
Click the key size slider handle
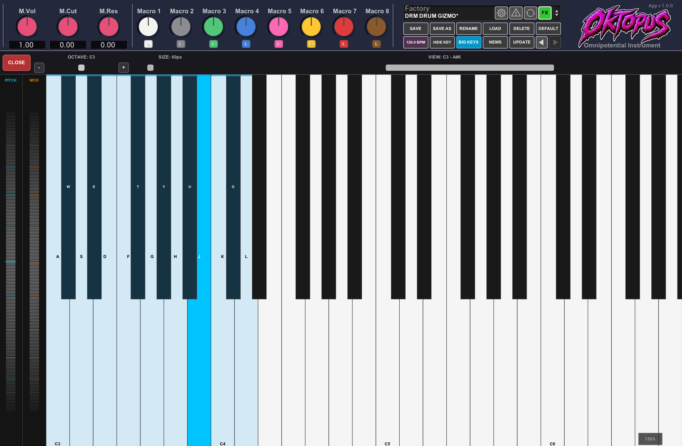pos(150,68)
